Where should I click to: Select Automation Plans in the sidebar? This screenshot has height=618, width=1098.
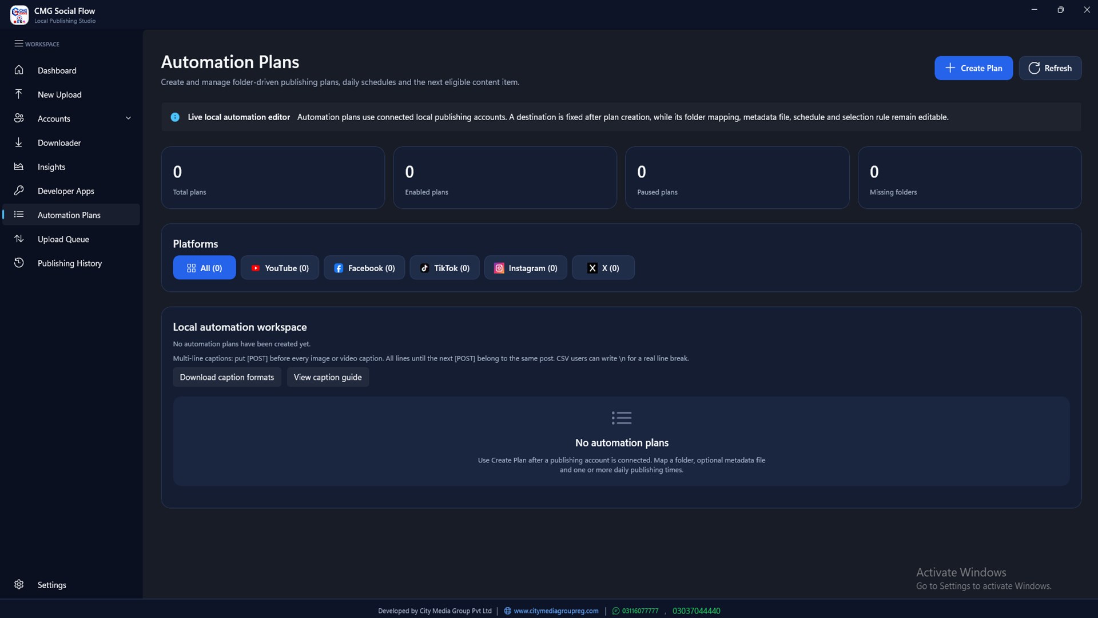(71, 215)
